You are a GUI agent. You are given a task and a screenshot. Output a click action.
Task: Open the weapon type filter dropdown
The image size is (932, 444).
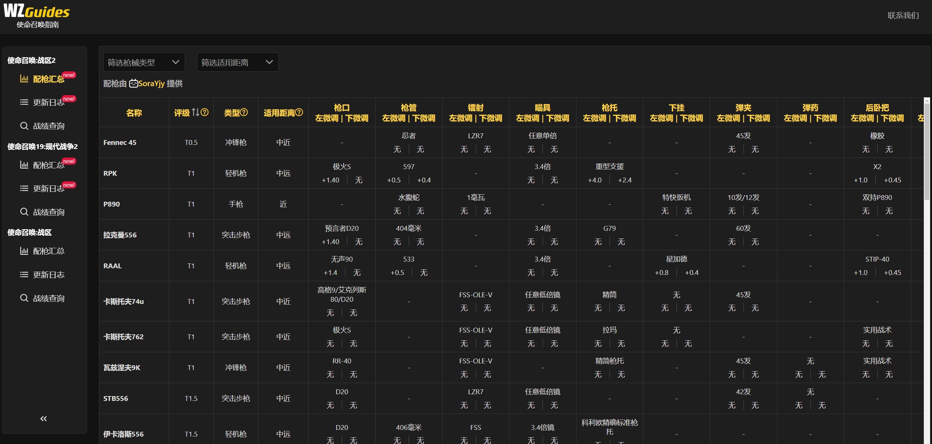click(144, 62)
